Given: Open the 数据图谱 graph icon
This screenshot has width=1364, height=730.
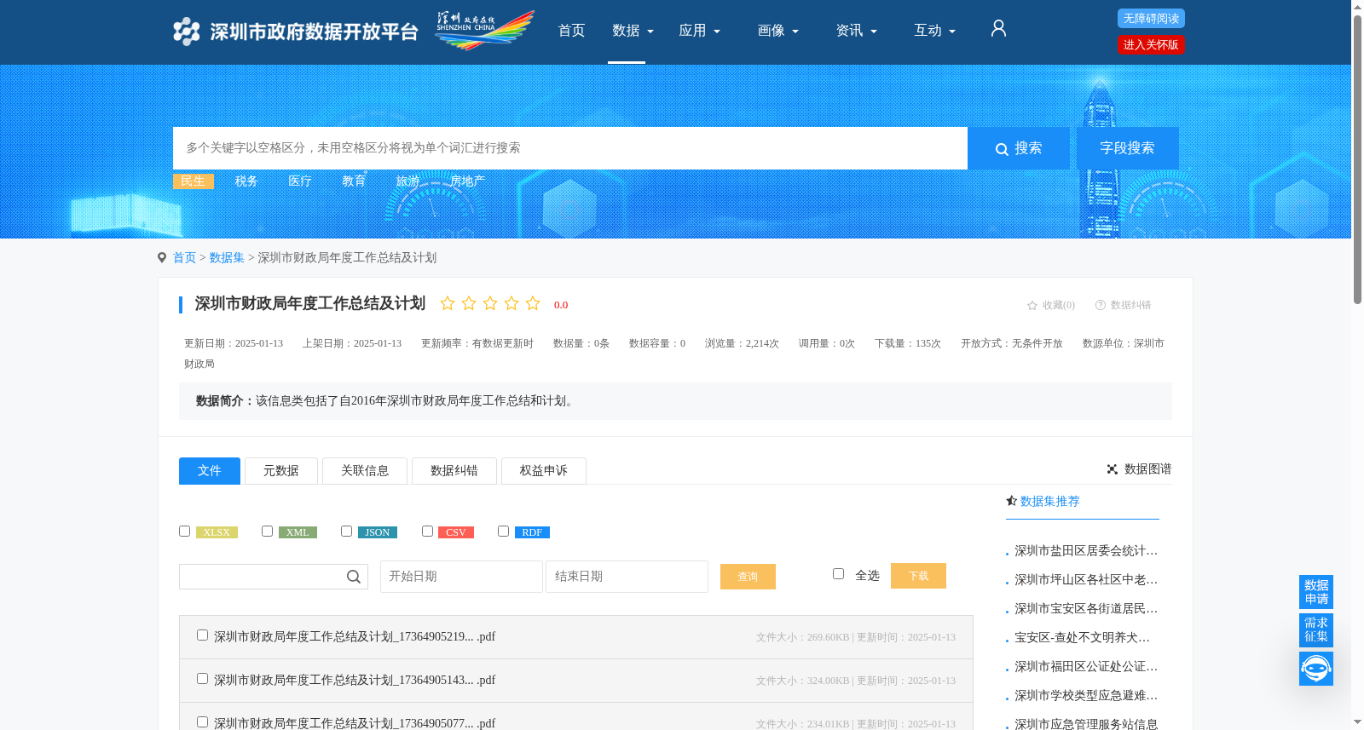Looking at the screenshot, I should point(1113,469).
